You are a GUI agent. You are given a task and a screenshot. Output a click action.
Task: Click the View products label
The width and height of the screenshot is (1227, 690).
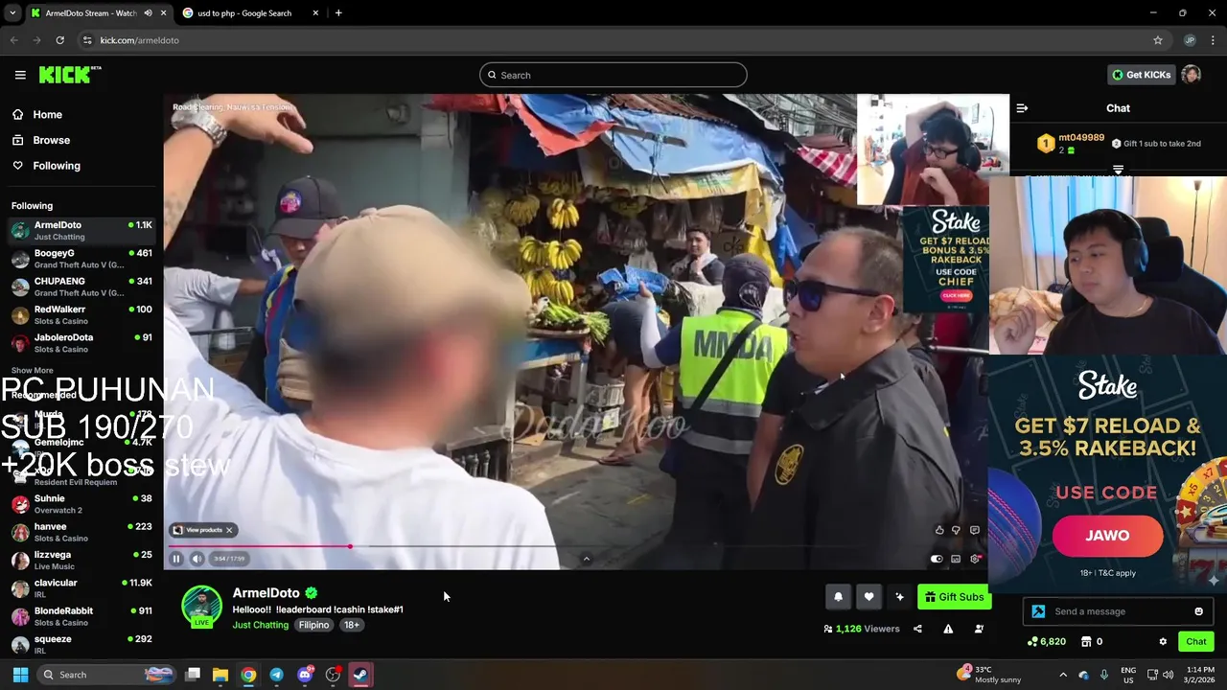(203, 530)
